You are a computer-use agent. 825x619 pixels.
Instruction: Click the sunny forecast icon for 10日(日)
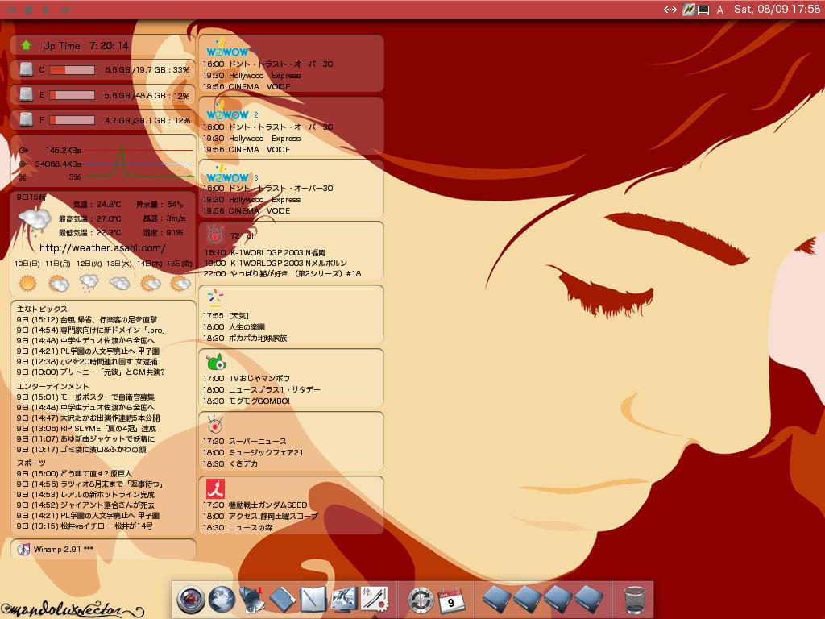[x=27, y=283]
